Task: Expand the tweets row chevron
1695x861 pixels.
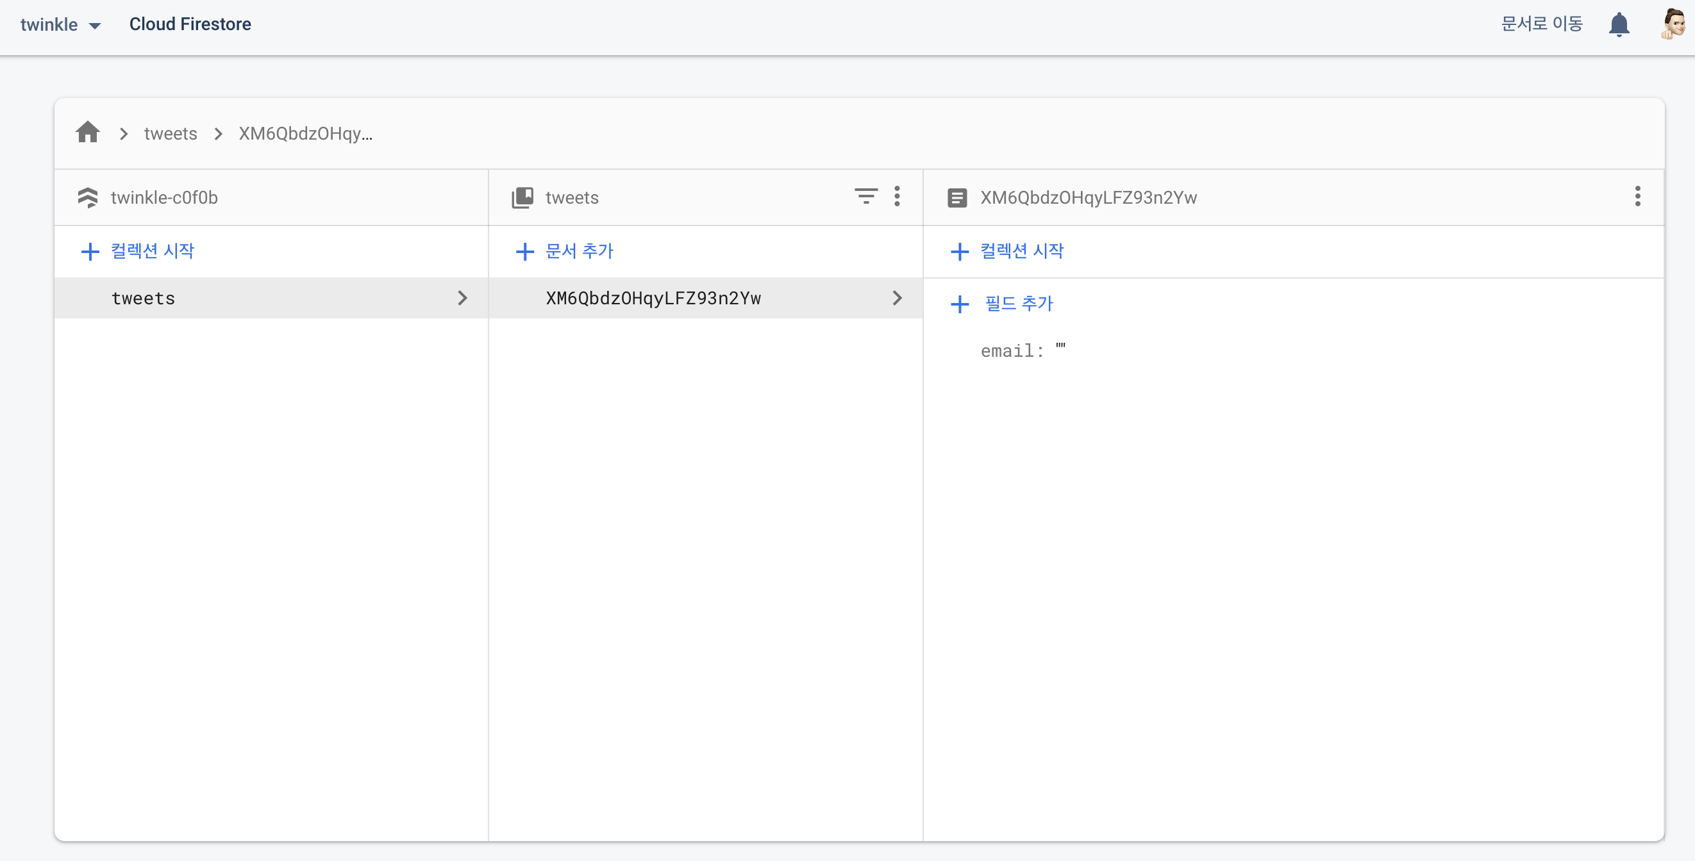Action: [x=462, y=298]
